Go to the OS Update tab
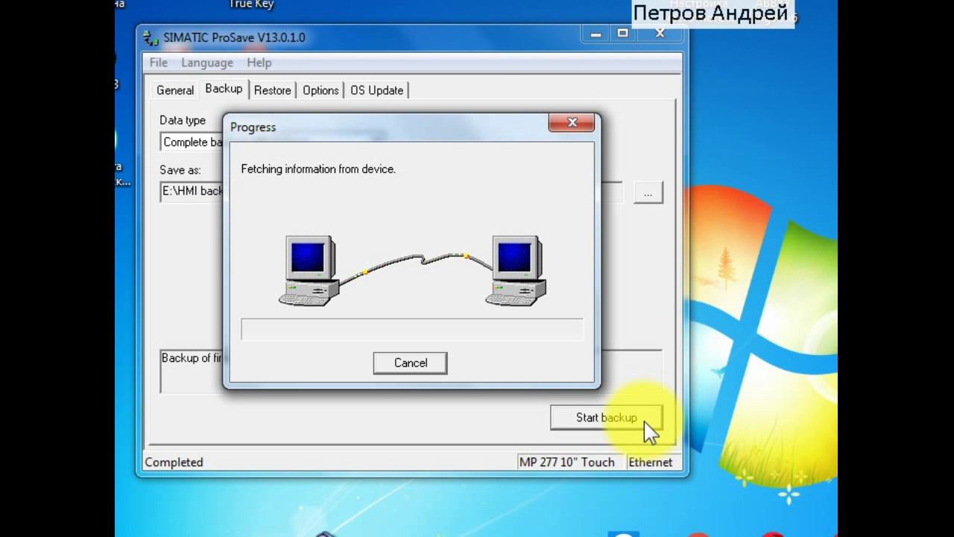 [x=376, y=90]
